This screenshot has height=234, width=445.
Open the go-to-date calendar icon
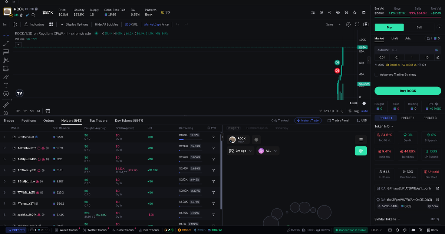pos(48,111)
